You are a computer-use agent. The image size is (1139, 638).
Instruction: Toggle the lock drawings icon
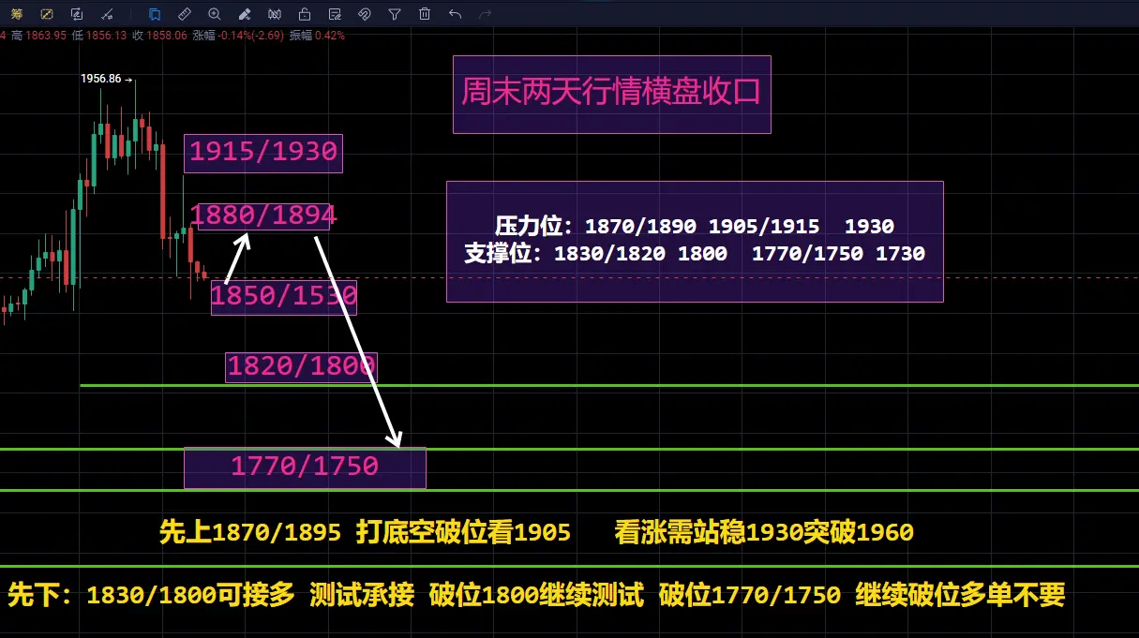304,14
